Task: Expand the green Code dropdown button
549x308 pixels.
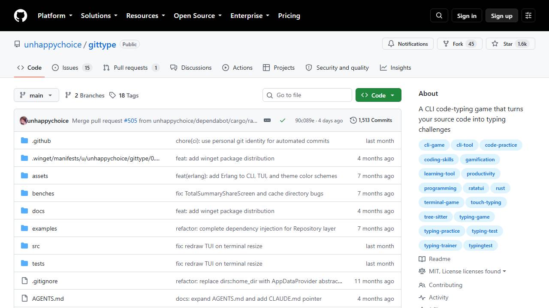Action: pyautogui.click(x=378, y=95)
